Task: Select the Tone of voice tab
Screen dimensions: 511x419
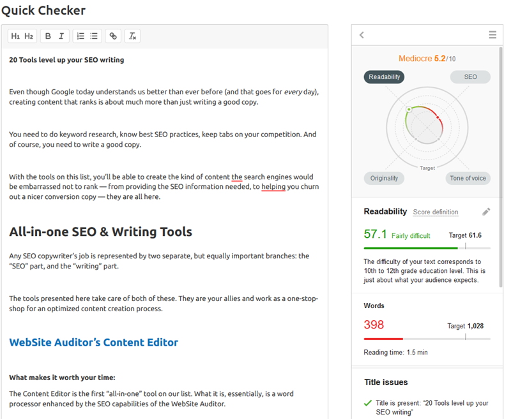Action: (x=468, y=179)
